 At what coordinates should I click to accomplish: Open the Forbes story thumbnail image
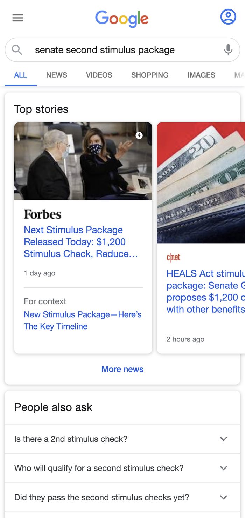pos(83,161)
